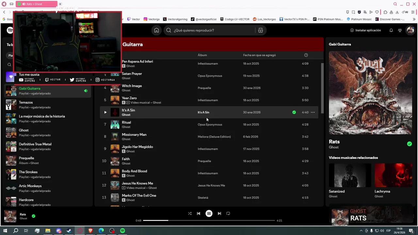Open Codigo LV-VECTOR bookmark

pyautogui.click(x=235, y=19)
